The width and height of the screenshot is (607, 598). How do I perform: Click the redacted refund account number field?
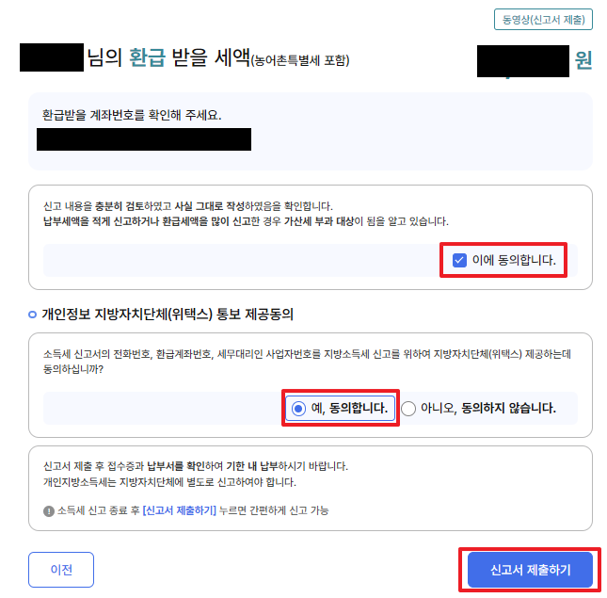pos(144,139)
